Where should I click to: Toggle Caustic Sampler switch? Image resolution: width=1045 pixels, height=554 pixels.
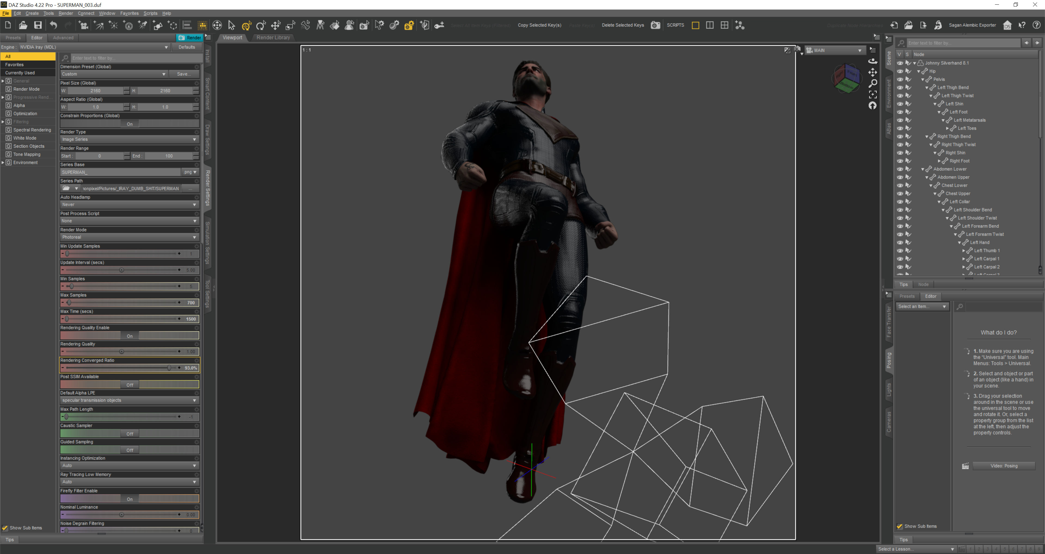(x=130, y=434)
